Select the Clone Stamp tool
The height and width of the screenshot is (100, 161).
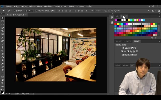click(x=3, y=47)
